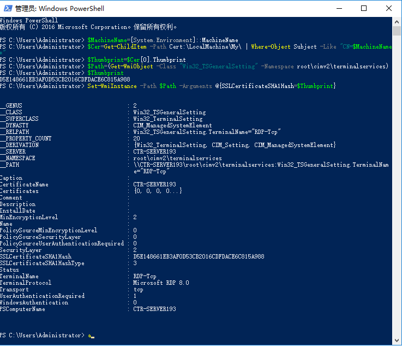Screen dimensions: 402x346
Task: Close the PowerShell window
Action: [389, 8]
